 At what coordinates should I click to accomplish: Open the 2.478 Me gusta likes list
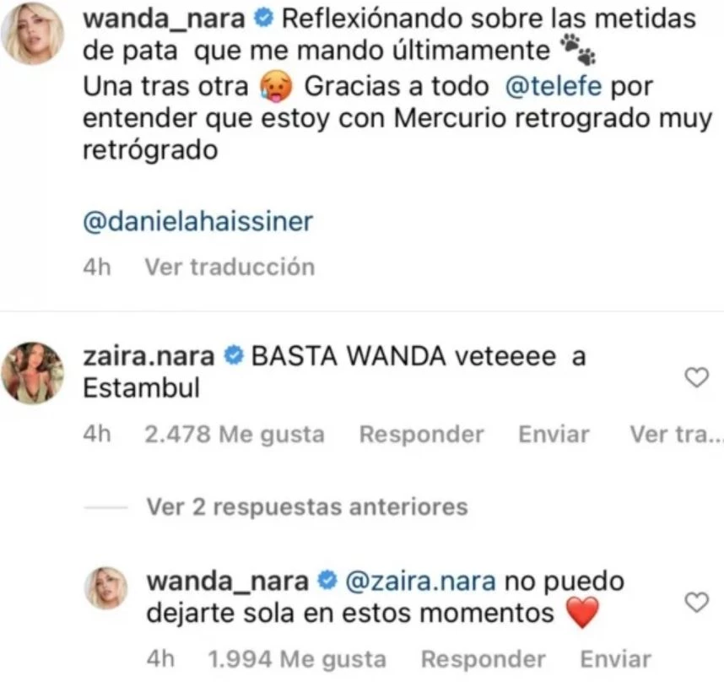(x=235, y=435)
